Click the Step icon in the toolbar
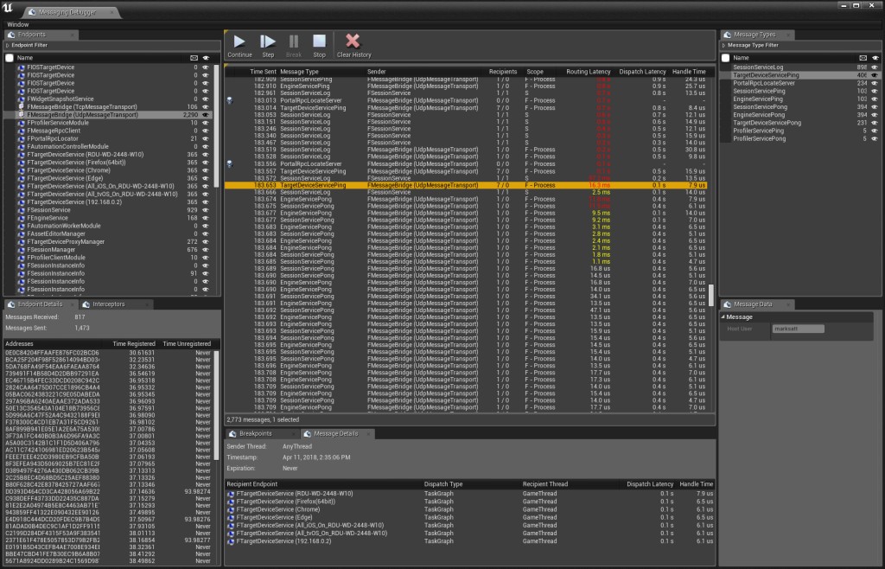The height and width of the screenshot is (569, 885). [268, 42]
